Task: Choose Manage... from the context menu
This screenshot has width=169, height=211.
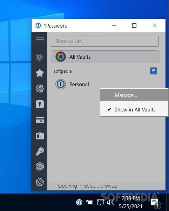Action: [134, 95]
